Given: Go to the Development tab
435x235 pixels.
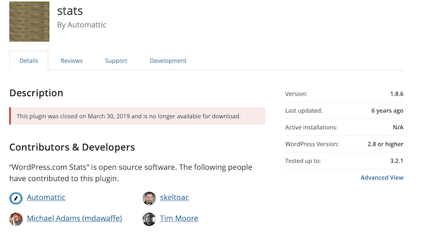Looking at the screenshot, I should click(x=168, y=61).
